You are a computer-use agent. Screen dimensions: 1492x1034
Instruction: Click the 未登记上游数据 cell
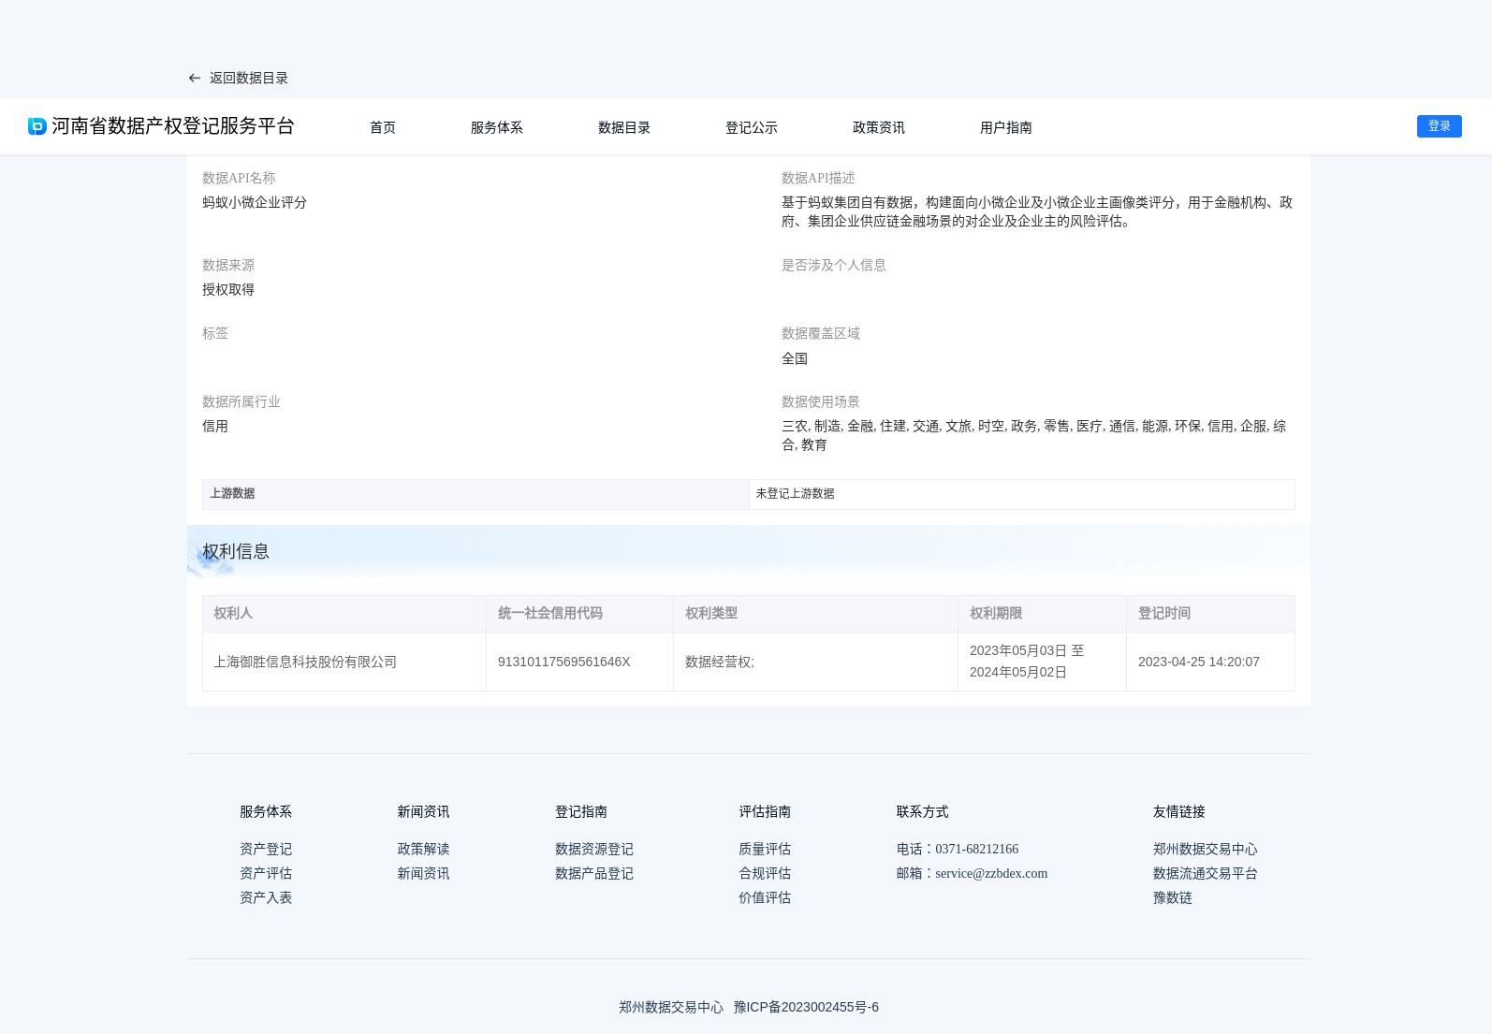(x=1022, y=494)
